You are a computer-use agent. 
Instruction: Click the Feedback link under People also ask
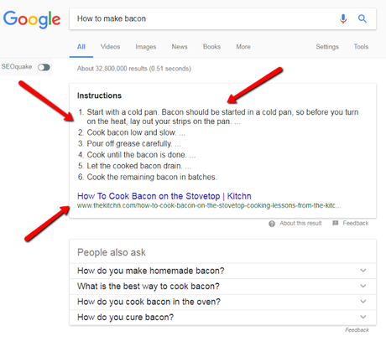click(357, 330)
